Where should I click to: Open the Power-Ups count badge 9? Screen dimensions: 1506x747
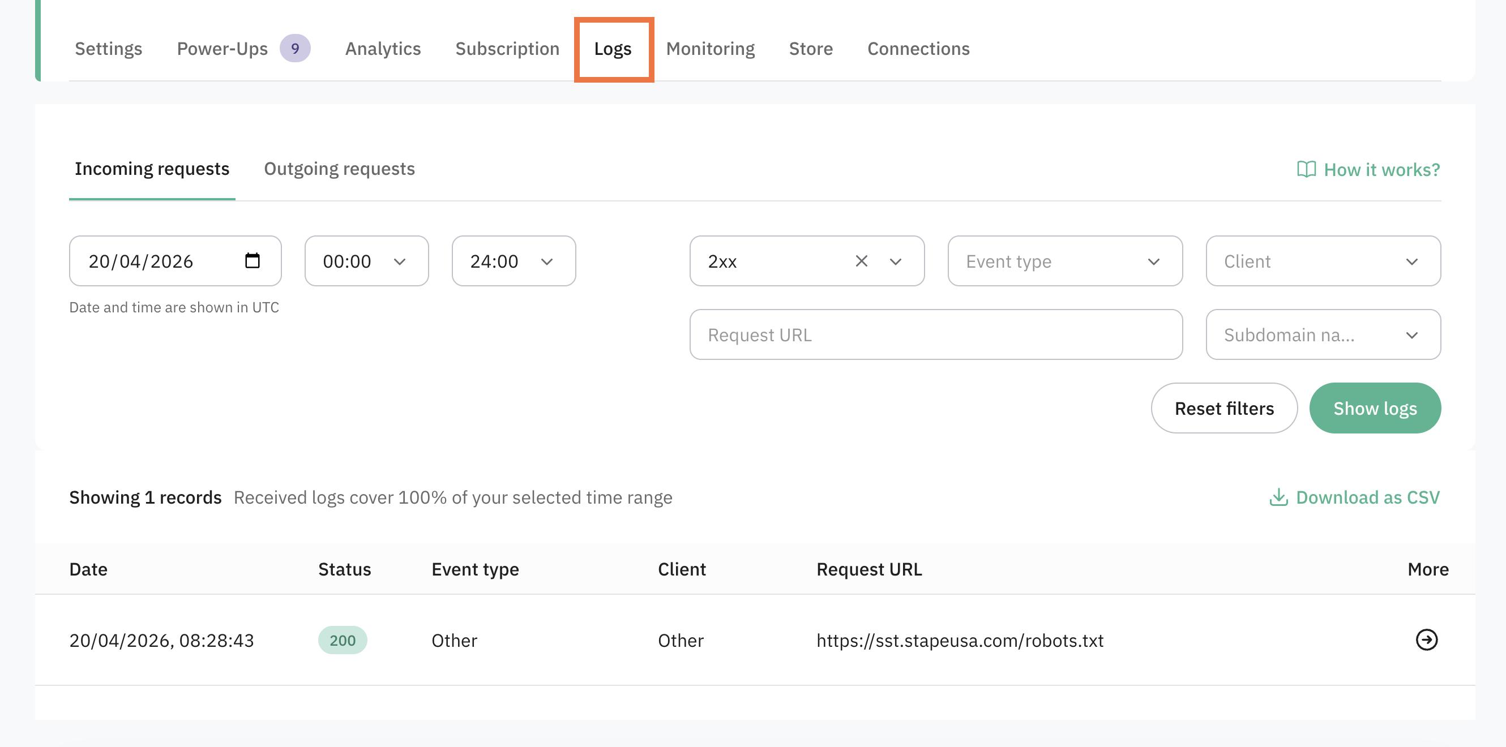pyautogui.click(x=294, y=49)
